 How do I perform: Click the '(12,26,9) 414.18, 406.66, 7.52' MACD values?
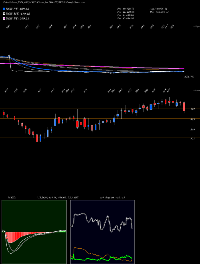(x=54, y=198)
